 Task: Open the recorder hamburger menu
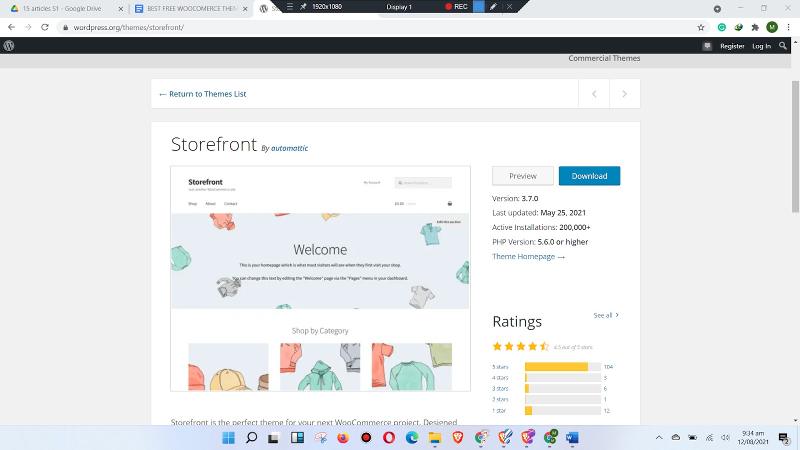(290, 6)
